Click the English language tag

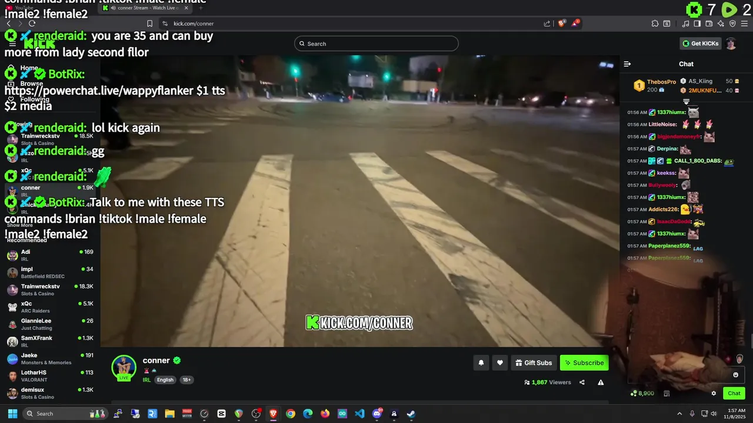pos(165,380)
